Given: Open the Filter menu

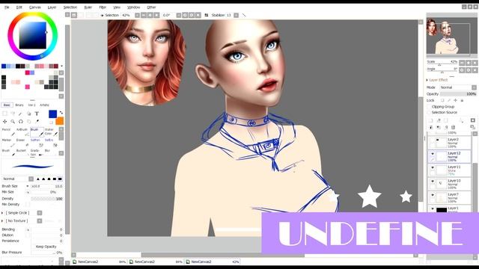Looking at the screenshot, I should point(103,7).
